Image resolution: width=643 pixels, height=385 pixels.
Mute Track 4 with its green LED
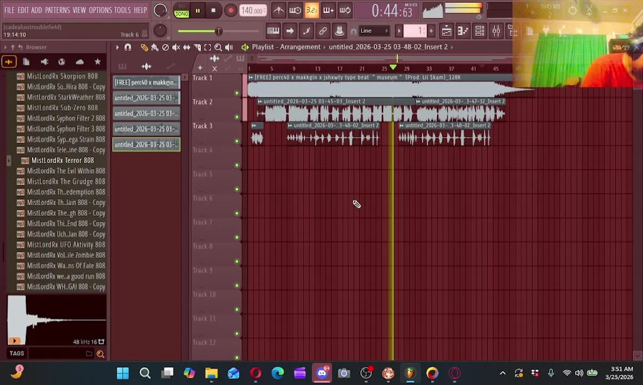click(237, 165)
